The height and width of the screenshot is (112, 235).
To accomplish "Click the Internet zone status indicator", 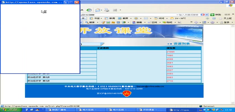I will 207,106.
